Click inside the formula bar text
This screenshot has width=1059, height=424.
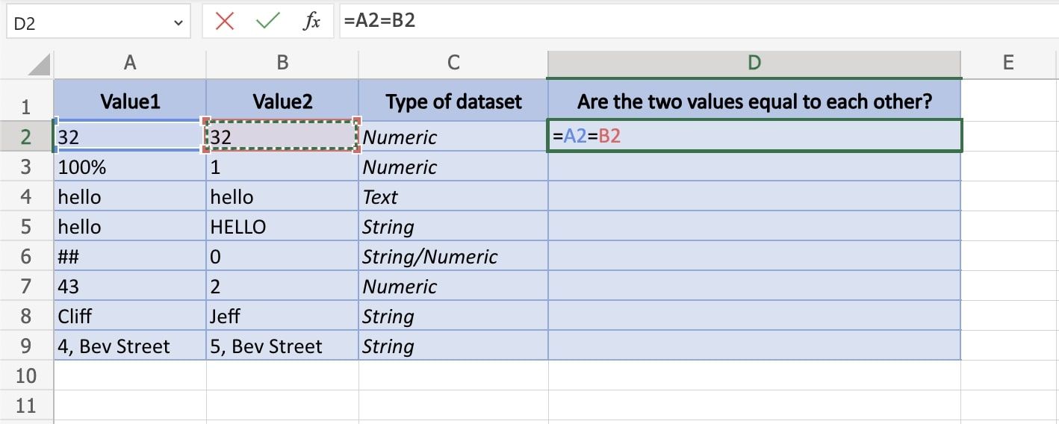point(672,22)
